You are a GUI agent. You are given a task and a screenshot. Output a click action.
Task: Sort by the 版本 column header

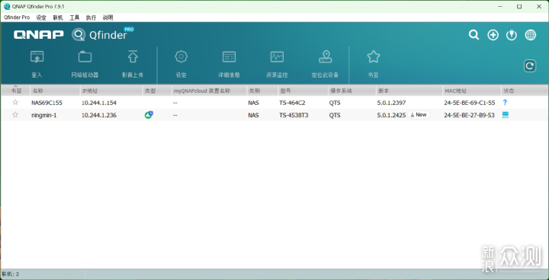(409, 91)
